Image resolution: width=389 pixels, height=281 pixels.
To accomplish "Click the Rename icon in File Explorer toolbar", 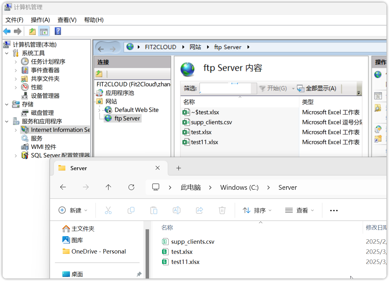I will [177, 210].
